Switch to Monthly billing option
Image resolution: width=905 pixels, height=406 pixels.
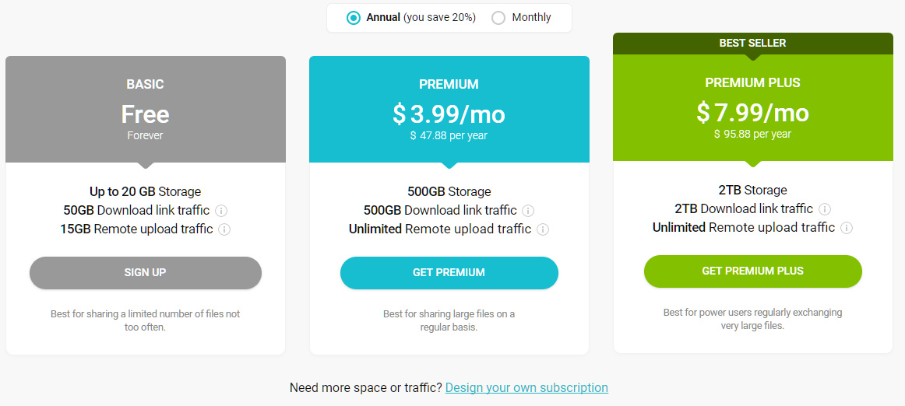498,18
